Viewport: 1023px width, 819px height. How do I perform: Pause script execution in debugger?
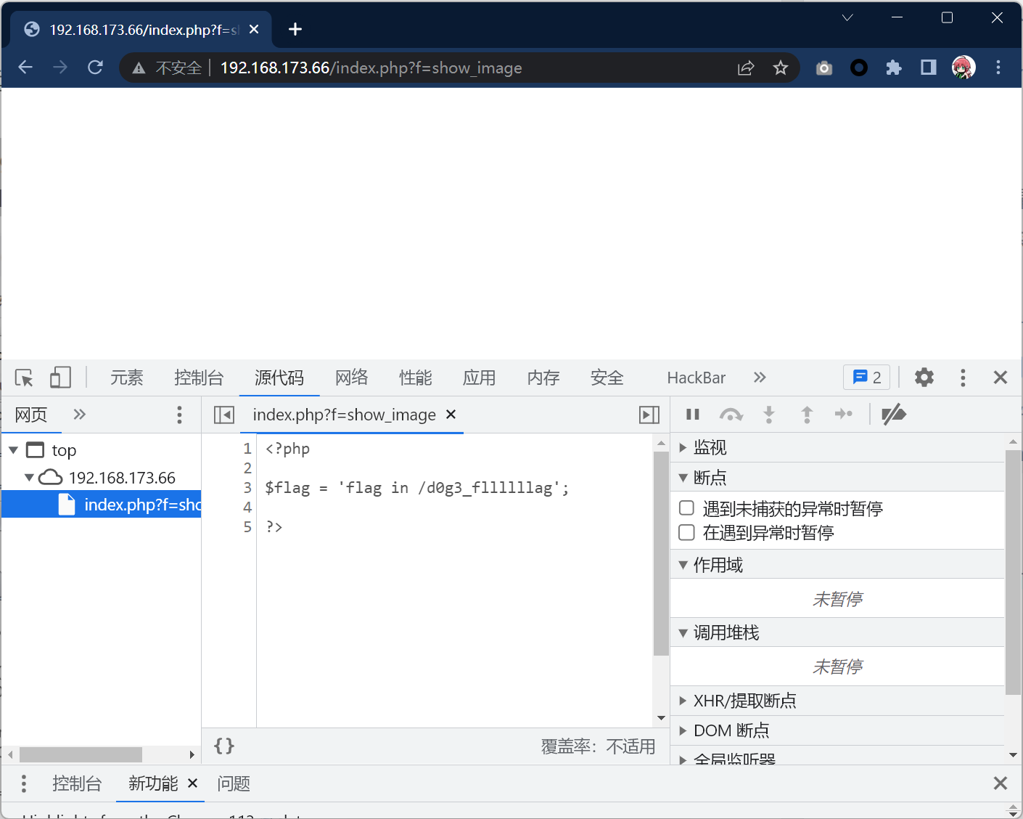(x=693, y=415)
